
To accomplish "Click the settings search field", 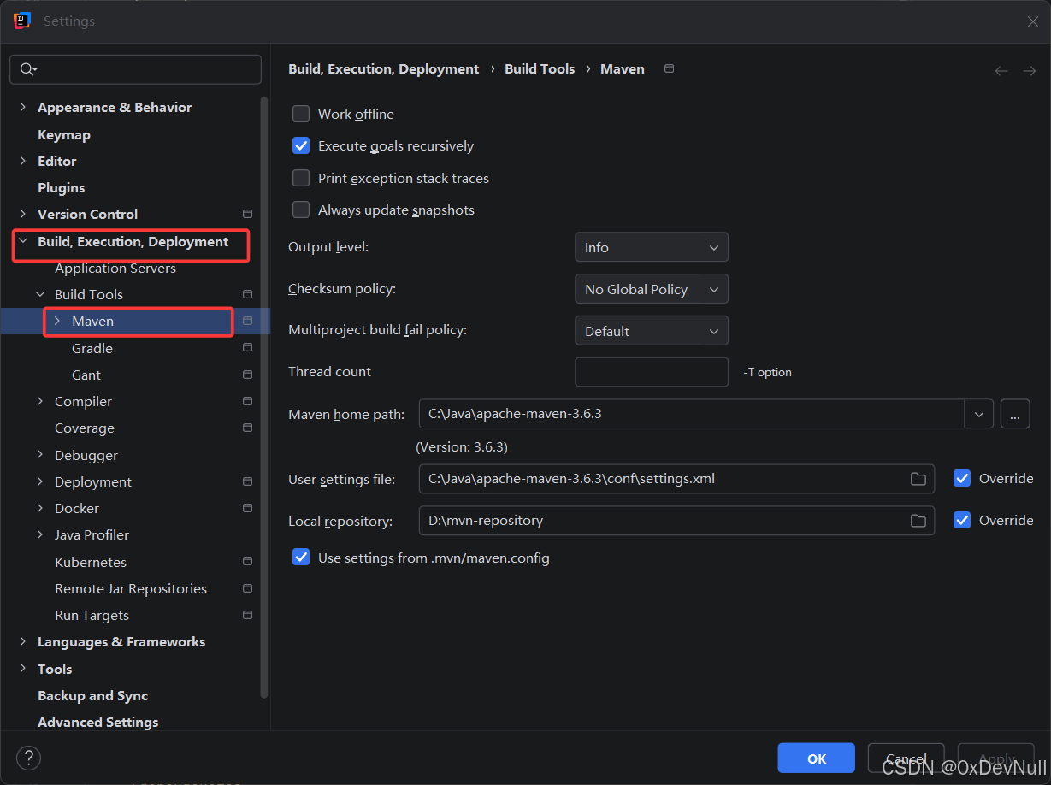I will tap(135, 69).
